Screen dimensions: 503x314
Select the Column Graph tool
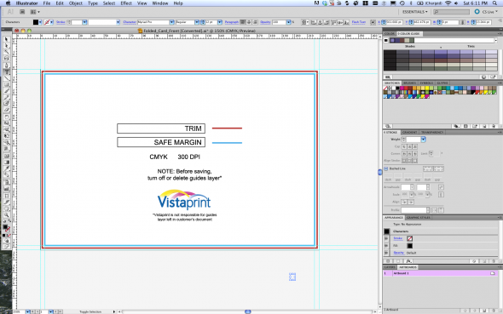point(7,189)
